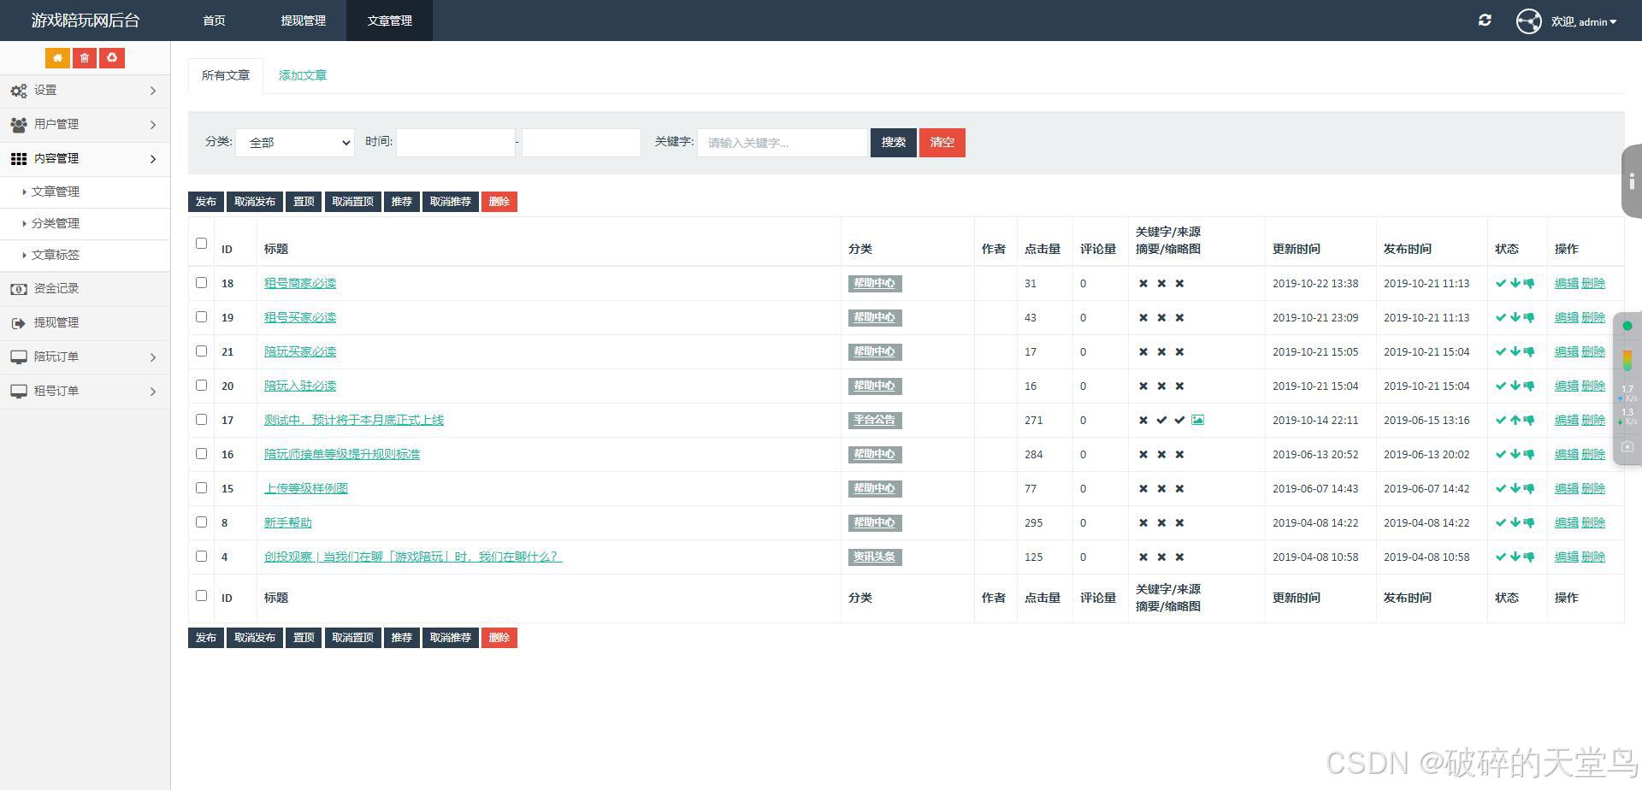
Task: Click the bottom red 删除 button
Action: pyautogui.click(x=499, y=638)
